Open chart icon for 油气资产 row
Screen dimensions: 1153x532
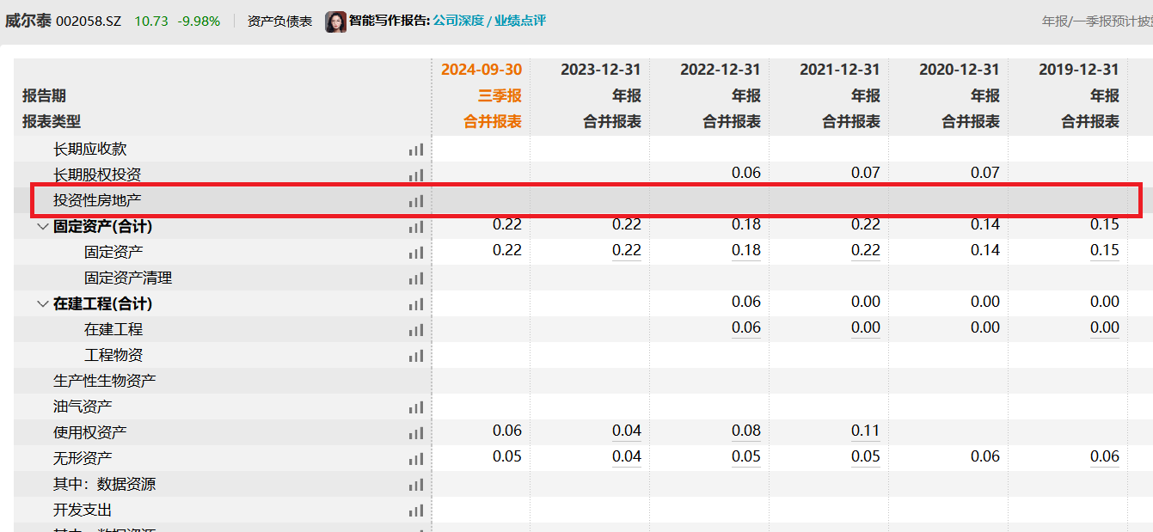coord(416,407)
